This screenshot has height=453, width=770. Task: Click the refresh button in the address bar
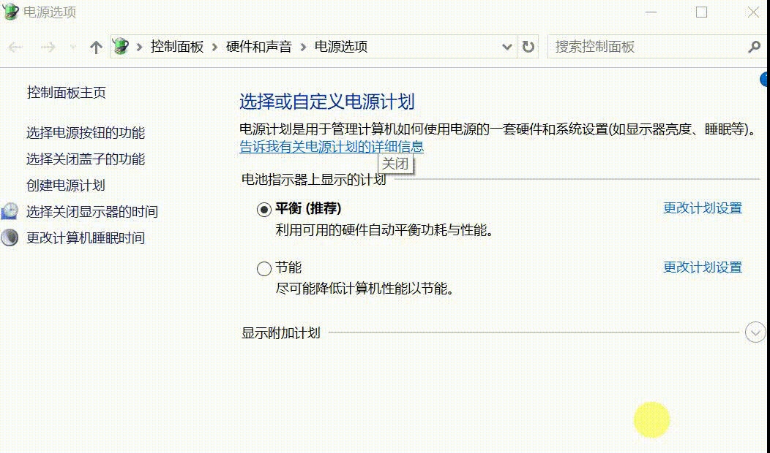coord(528,46)
